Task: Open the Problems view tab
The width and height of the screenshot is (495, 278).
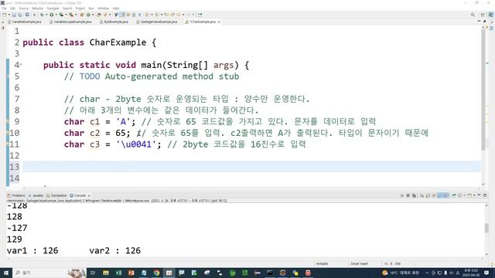Action: [16, 195]
